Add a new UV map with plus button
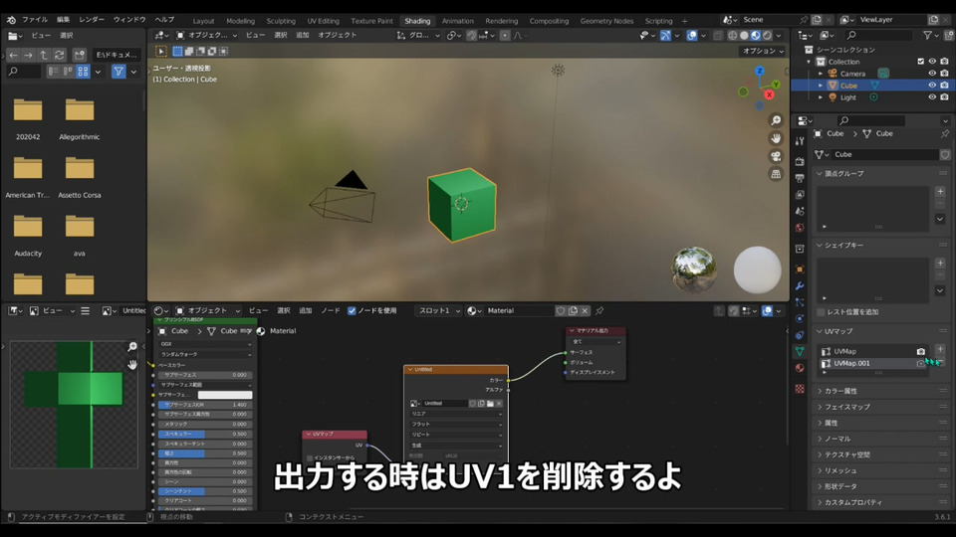This screenshot has width=956, height=537. coord(940,349)
